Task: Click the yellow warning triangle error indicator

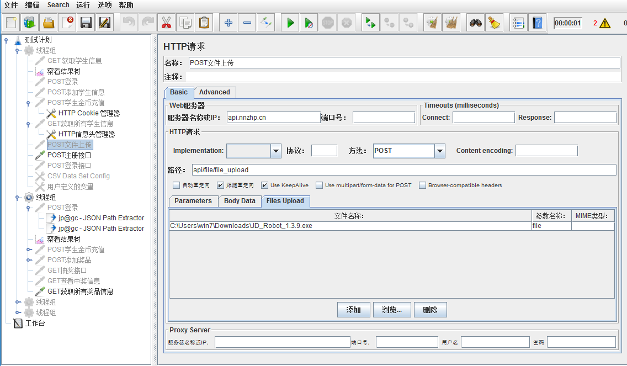Action: tap(605, 23)
